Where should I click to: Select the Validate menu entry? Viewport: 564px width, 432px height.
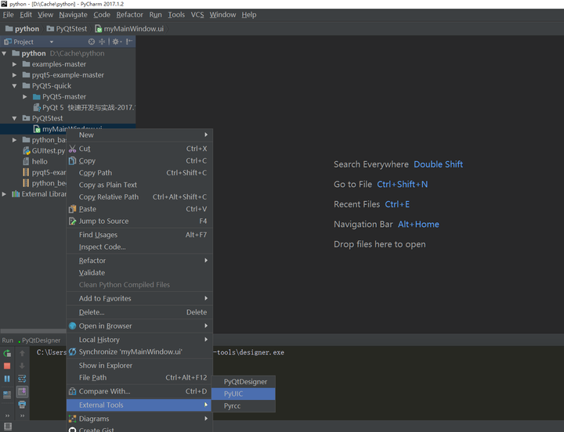[x=139, y=273]
